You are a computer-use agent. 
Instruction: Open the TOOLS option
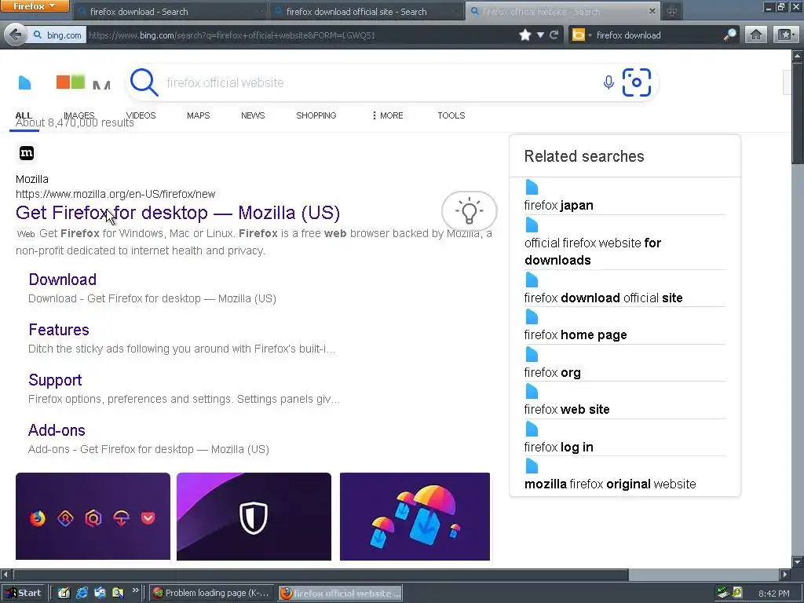pyautogui.click(x=451, y=115)
